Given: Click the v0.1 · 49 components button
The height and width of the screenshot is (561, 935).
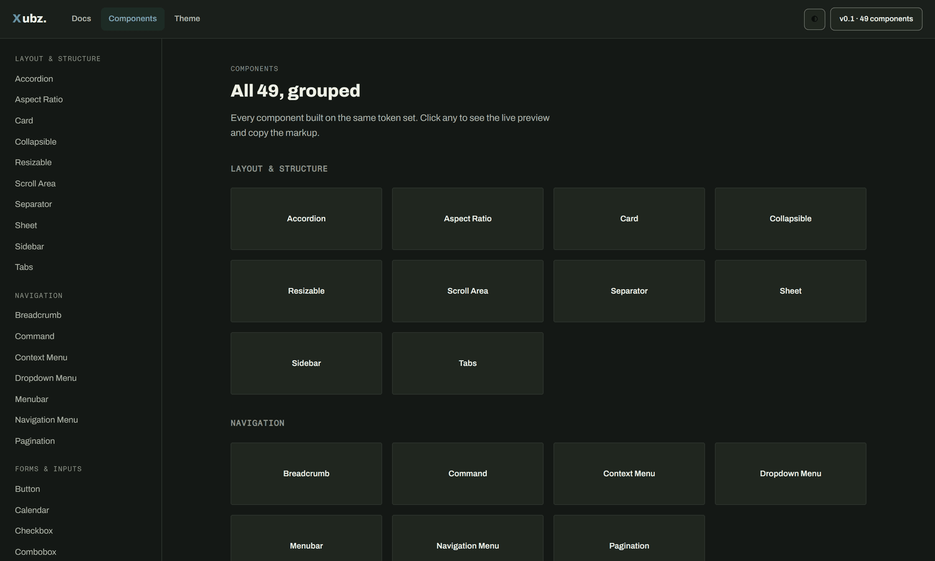Looking at the screenshot, I should (876, 19).
